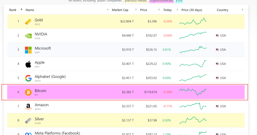This screenshot has width=257, height=135.
Task: Click the USA flag in NVIDIA row
Action: 217,36
